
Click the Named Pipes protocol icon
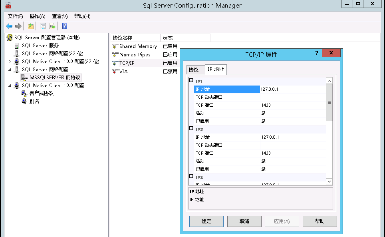coord(115,54)
